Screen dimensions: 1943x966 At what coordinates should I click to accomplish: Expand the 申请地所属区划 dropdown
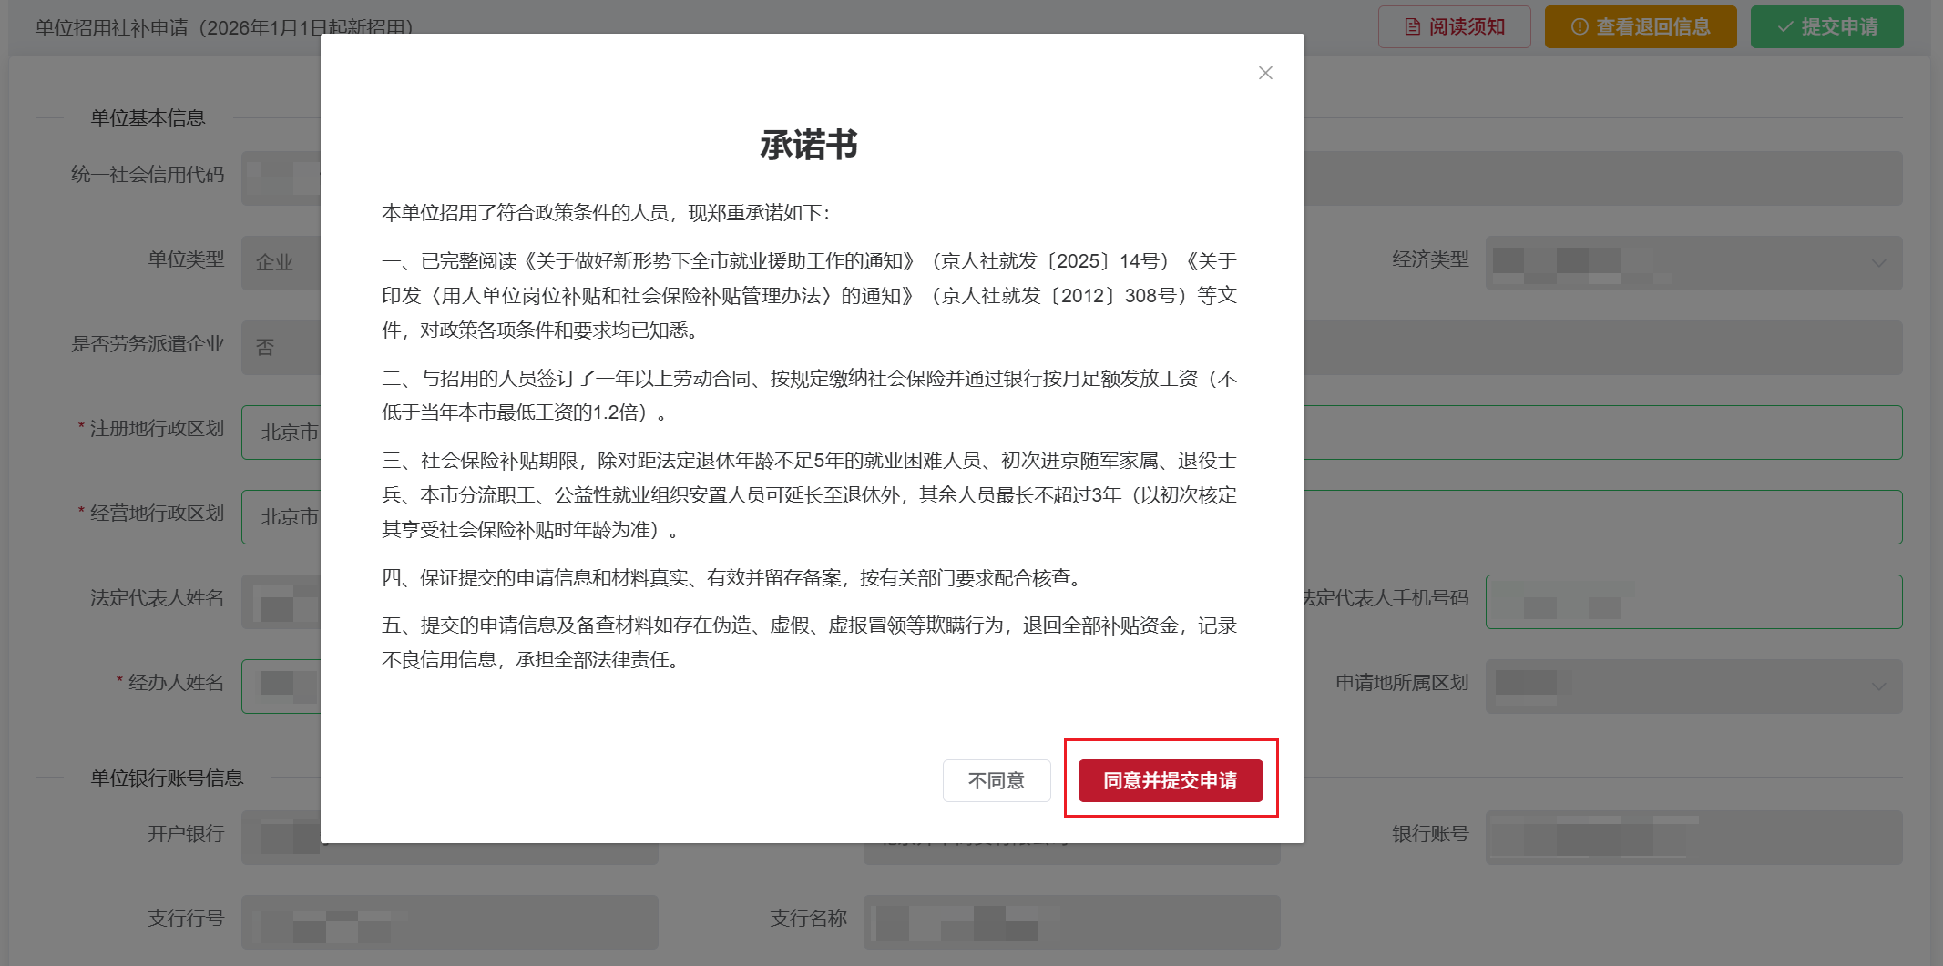(x=1693, y=686)
